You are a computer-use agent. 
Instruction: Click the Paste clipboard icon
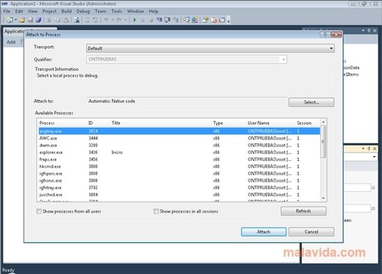click(x=66, y=20)
